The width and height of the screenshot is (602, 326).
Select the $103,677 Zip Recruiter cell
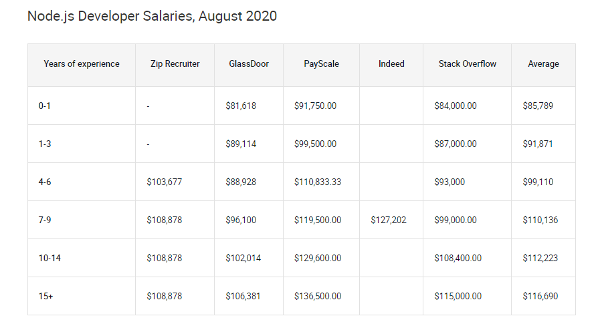point(164,182)
